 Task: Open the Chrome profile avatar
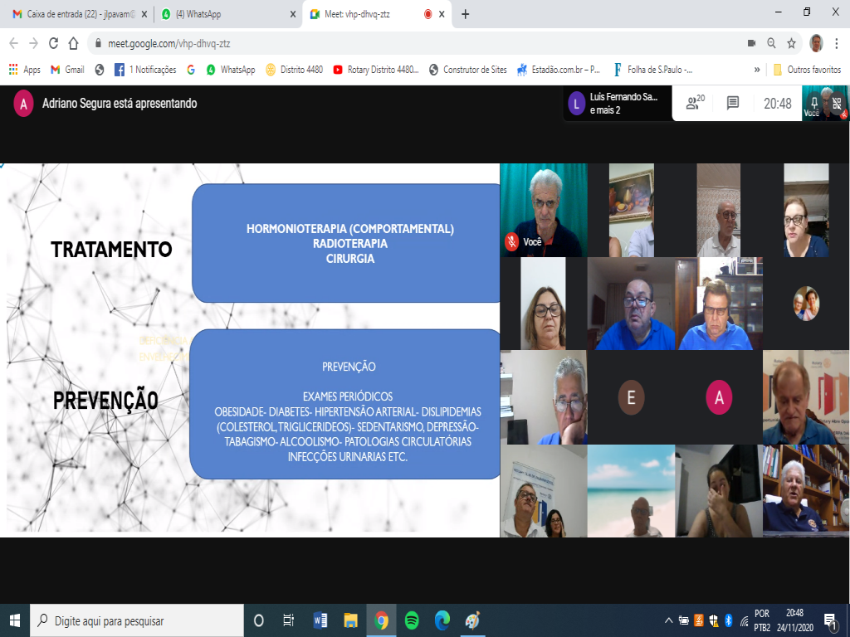coord(816,43)
